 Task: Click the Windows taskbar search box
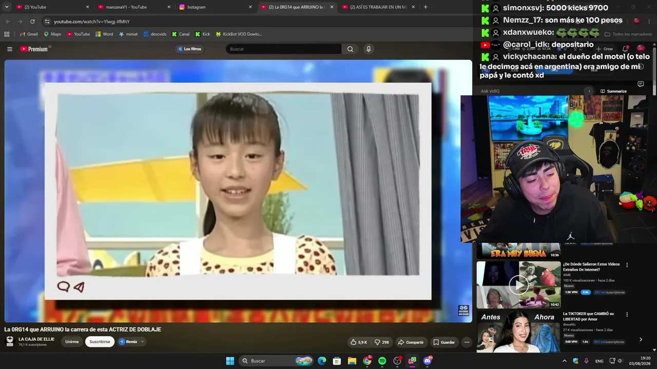(x=276, y=361)
